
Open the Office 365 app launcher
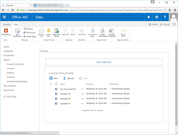tap(4, 17)
